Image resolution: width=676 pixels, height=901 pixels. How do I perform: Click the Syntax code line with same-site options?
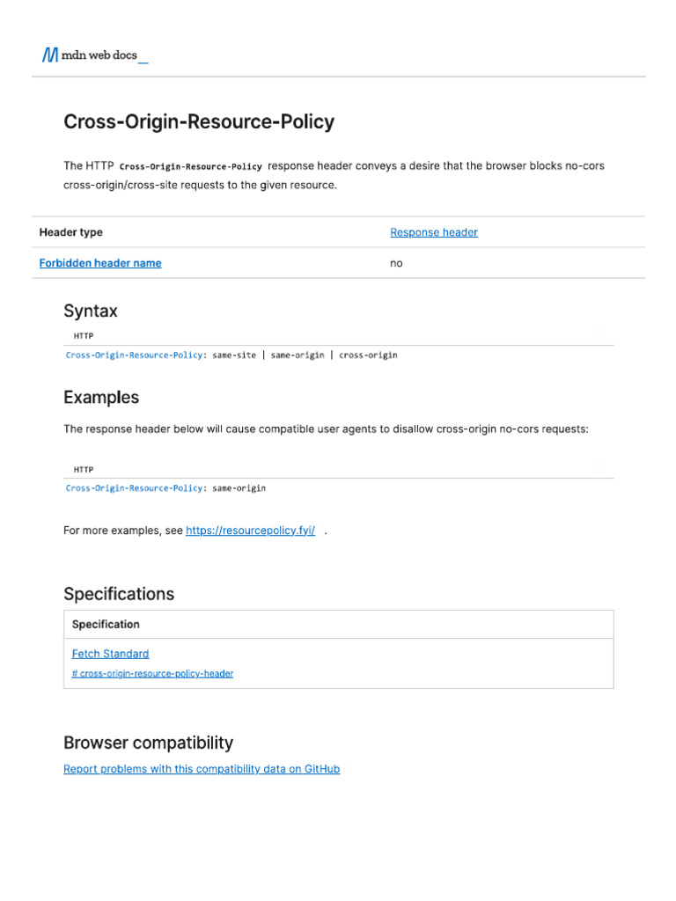point(231,355)
